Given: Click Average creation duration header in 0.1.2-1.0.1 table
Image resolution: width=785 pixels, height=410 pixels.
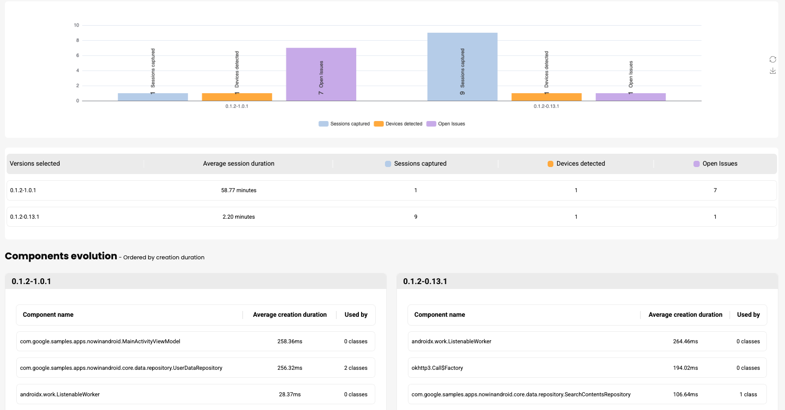Looking at the screenshot, I should click(290, 315).
